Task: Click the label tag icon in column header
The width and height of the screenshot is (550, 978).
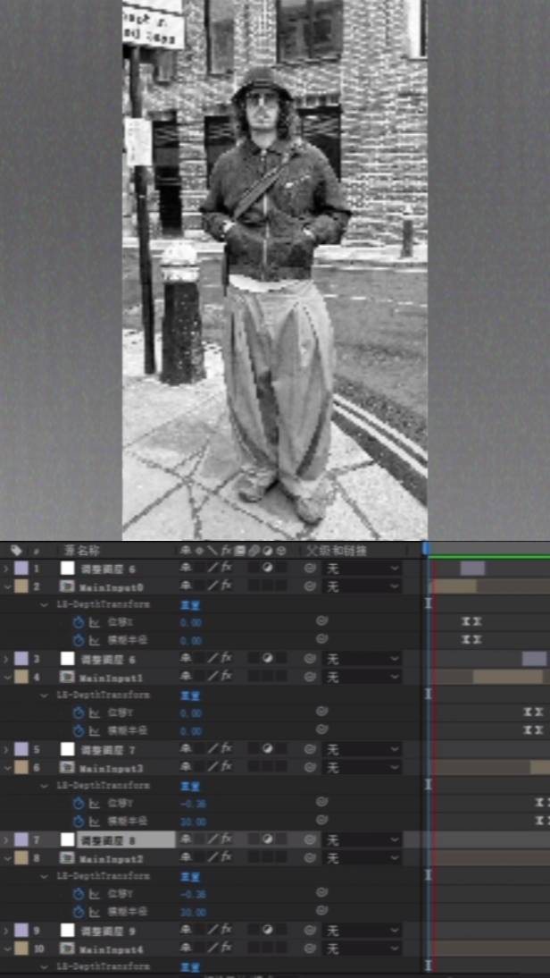Action: point(17,551)
